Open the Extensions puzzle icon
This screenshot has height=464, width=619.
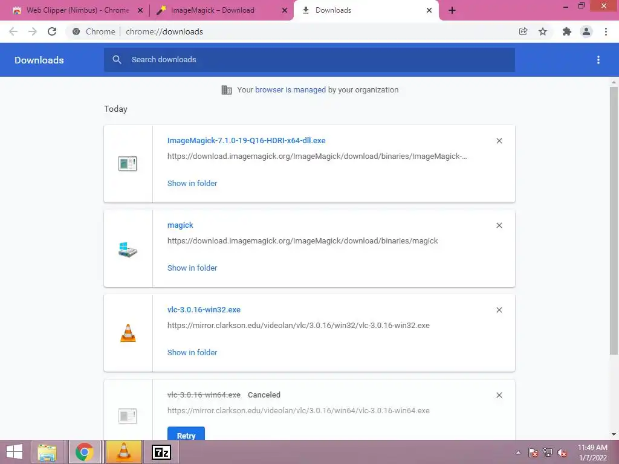(567, 31)
